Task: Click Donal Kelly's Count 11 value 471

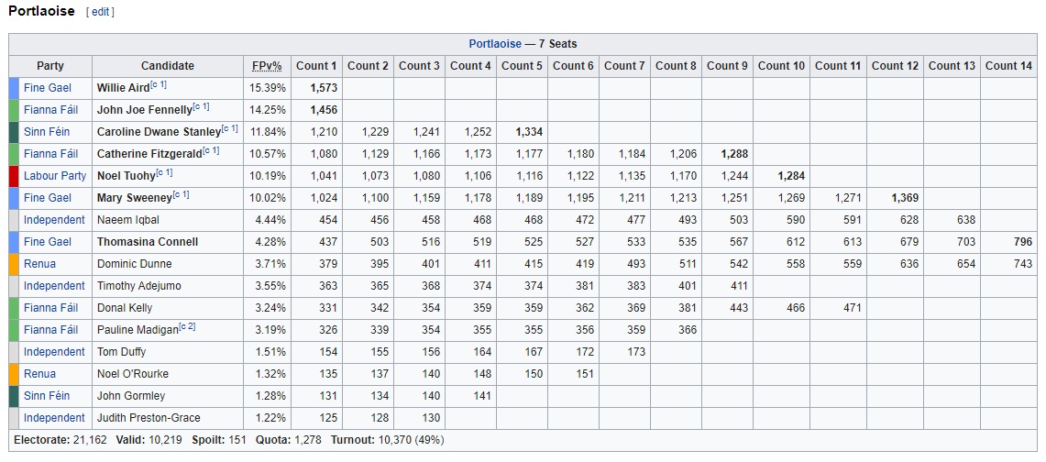Action: click(x=853, y=308)
